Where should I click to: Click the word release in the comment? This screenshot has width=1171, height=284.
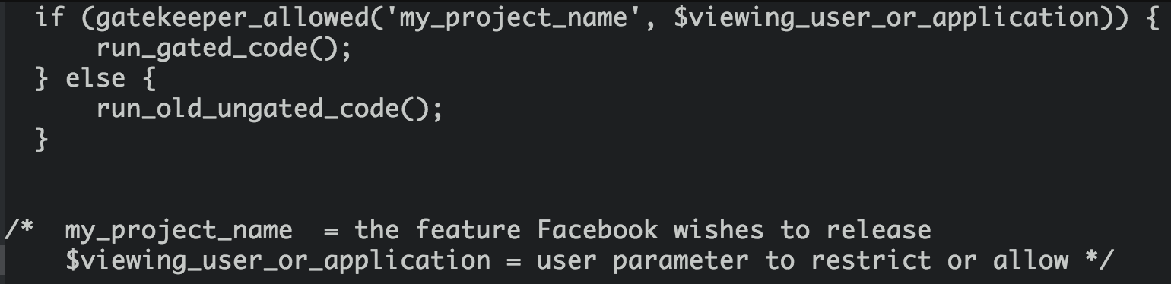(878, 229)
